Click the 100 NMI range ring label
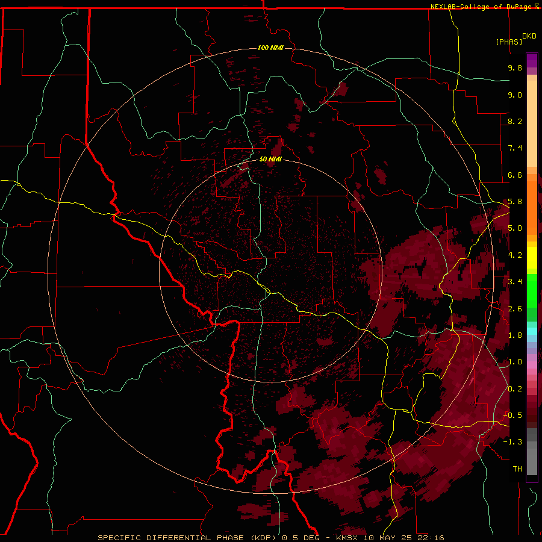Viewport: 542px width, 542px height. (270, 48)
